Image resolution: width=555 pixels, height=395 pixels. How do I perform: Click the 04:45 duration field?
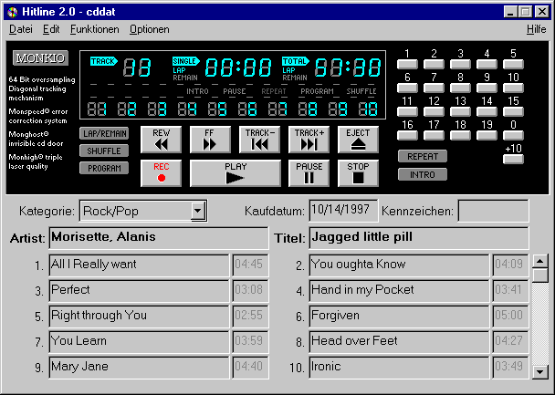251,265
